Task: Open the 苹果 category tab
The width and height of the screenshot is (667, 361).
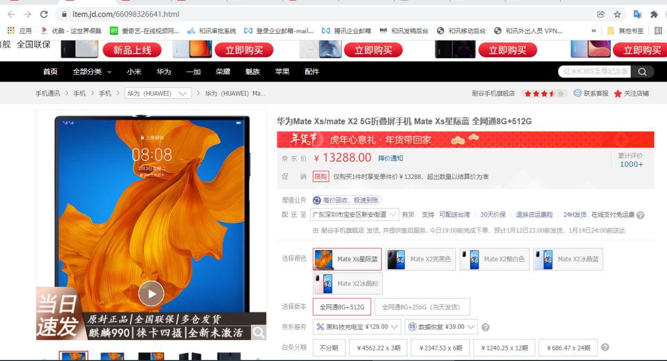Action: pos(282,72)
